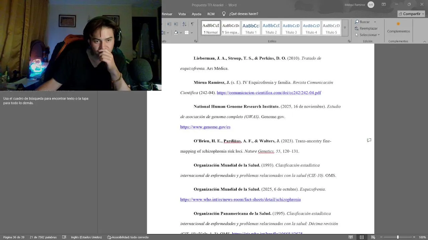Collapse the ribbon chevron
The height and width of the screenshot is (240, 428).
(x=425, y=41)
